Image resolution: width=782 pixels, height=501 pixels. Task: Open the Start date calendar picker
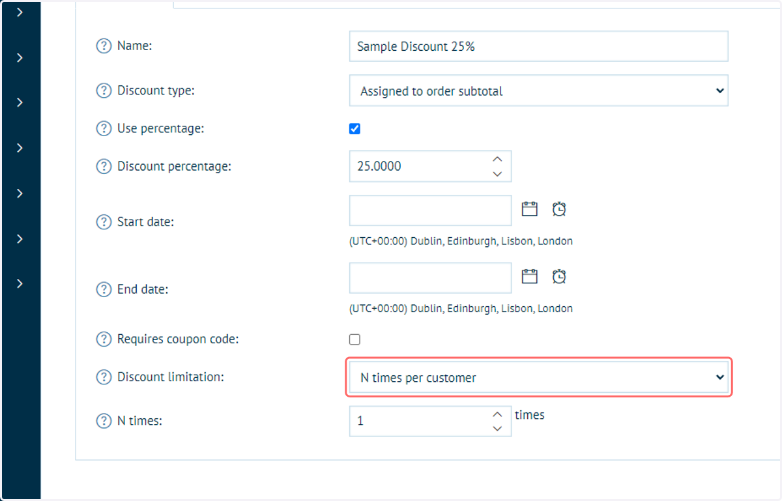pos(530,208)
